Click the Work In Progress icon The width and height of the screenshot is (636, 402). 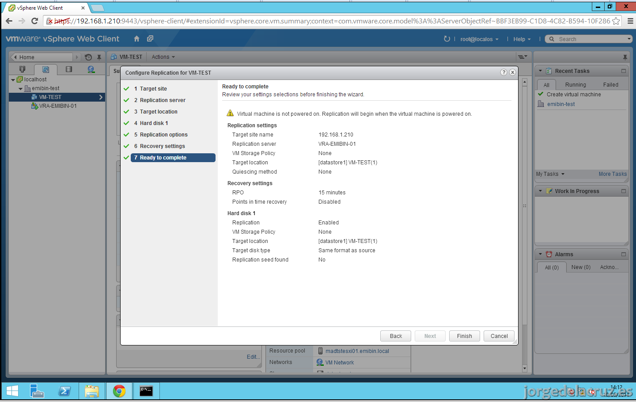549,191
